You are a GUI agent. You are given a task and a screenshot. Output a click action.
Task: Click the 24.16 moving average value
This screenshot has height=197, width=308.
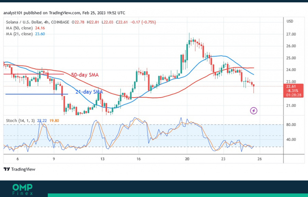pos(40,28)
